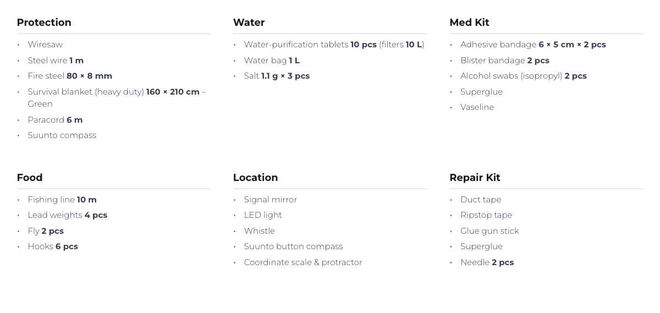Click the Hooks 6 pcs entry
This screenshot has width=660, height=313.
[53, 246]
